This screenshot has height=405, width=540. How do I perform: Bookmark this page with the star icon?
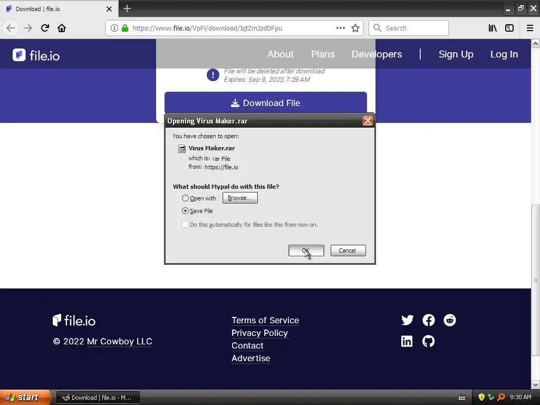tap(355, 28)
